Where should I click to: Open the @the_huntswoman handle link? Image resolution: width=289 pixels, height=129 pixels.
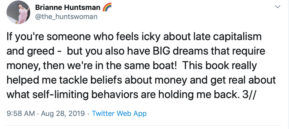(66, 17)
